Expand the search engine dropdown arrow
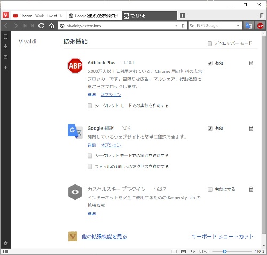The width and height of the screenshot is (267, 255). click(x=238, y=26)
